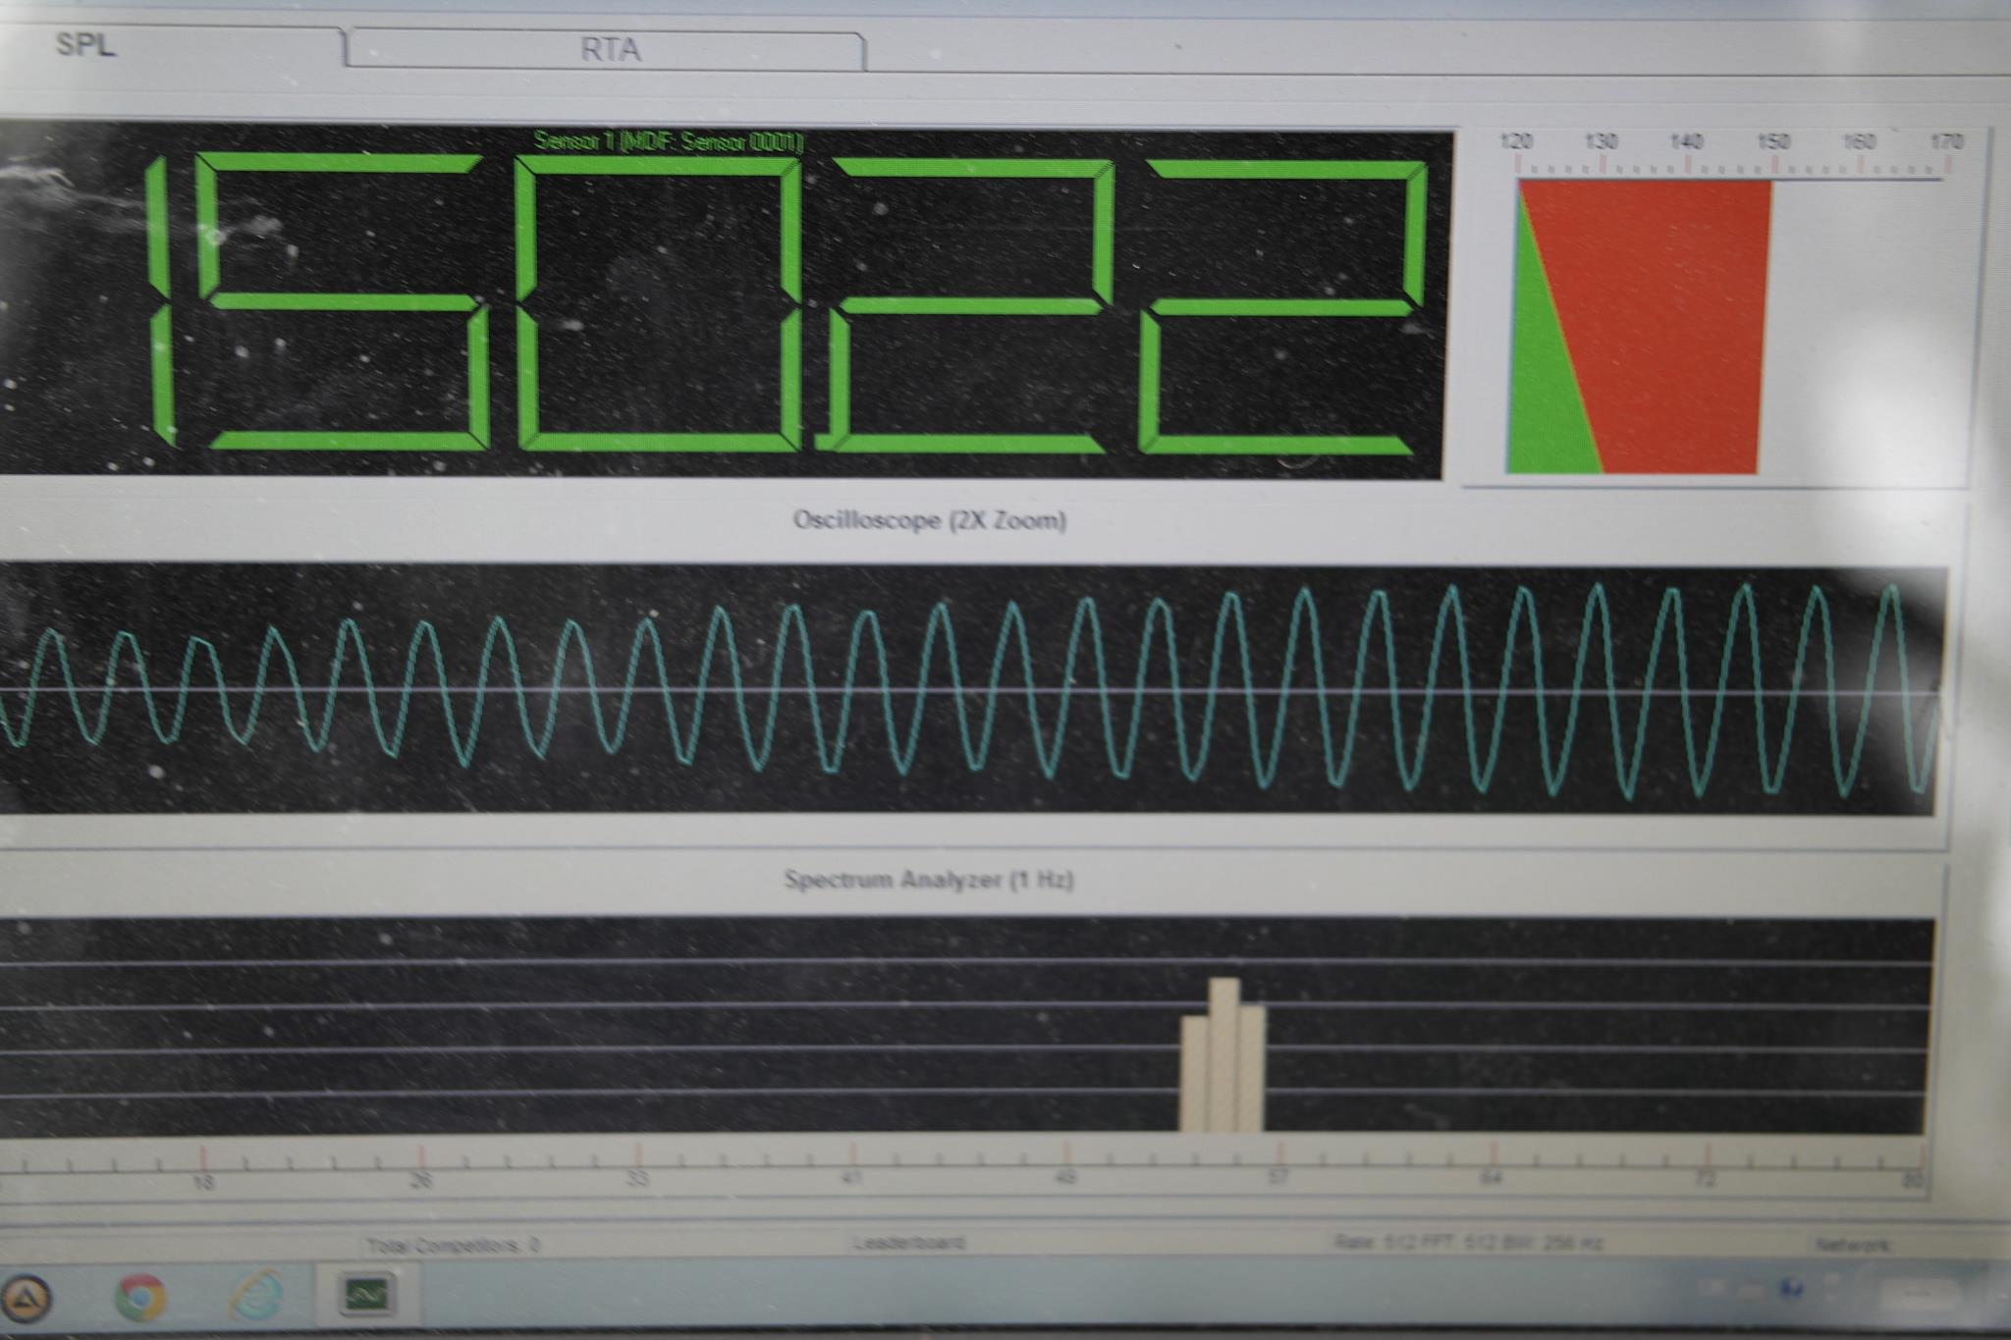
Task: Click the Network status bar section
Action: pyautogui.click(x=1852, y=1245)
